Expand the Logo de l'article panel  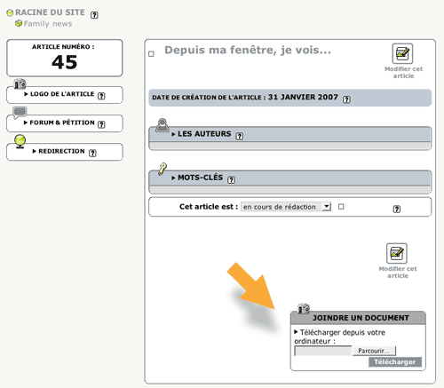click(59, 94)
